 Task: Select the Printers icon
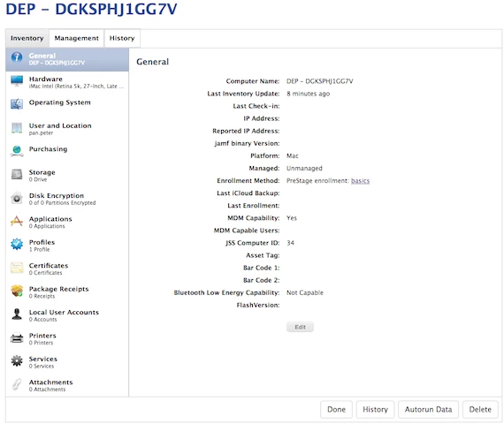click(17, 338)
